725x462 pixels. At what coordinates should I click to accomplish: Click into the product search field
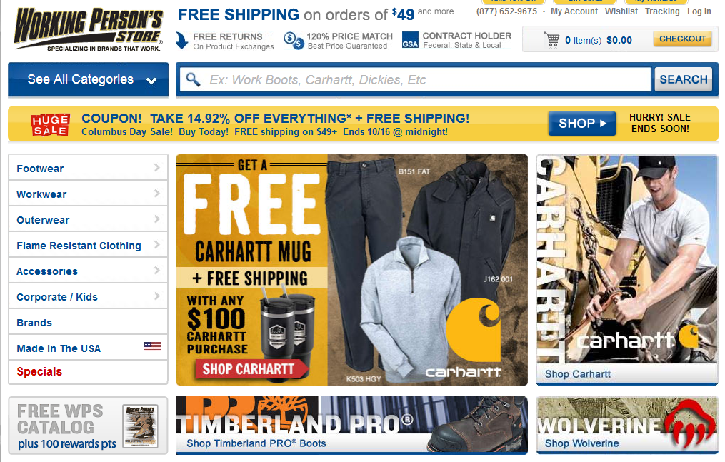[x=415, y=79]
